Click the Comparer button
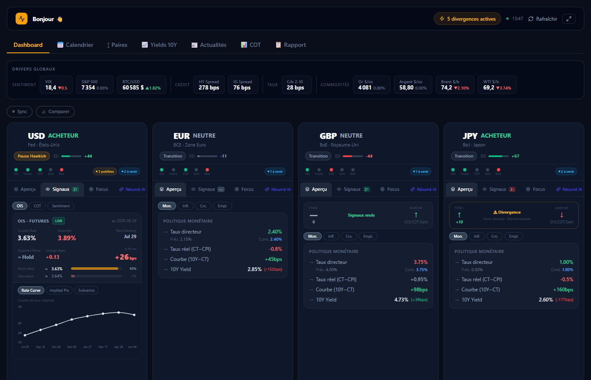This screenshot has width=591, height=380. click(55, 111)
